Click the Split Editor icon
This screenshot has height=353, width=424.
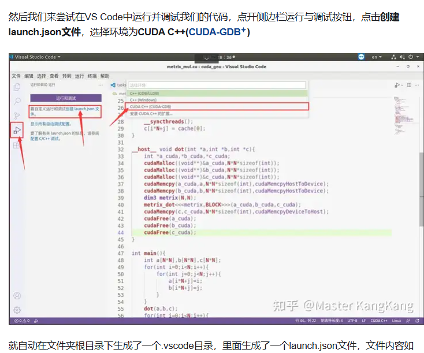409,85
